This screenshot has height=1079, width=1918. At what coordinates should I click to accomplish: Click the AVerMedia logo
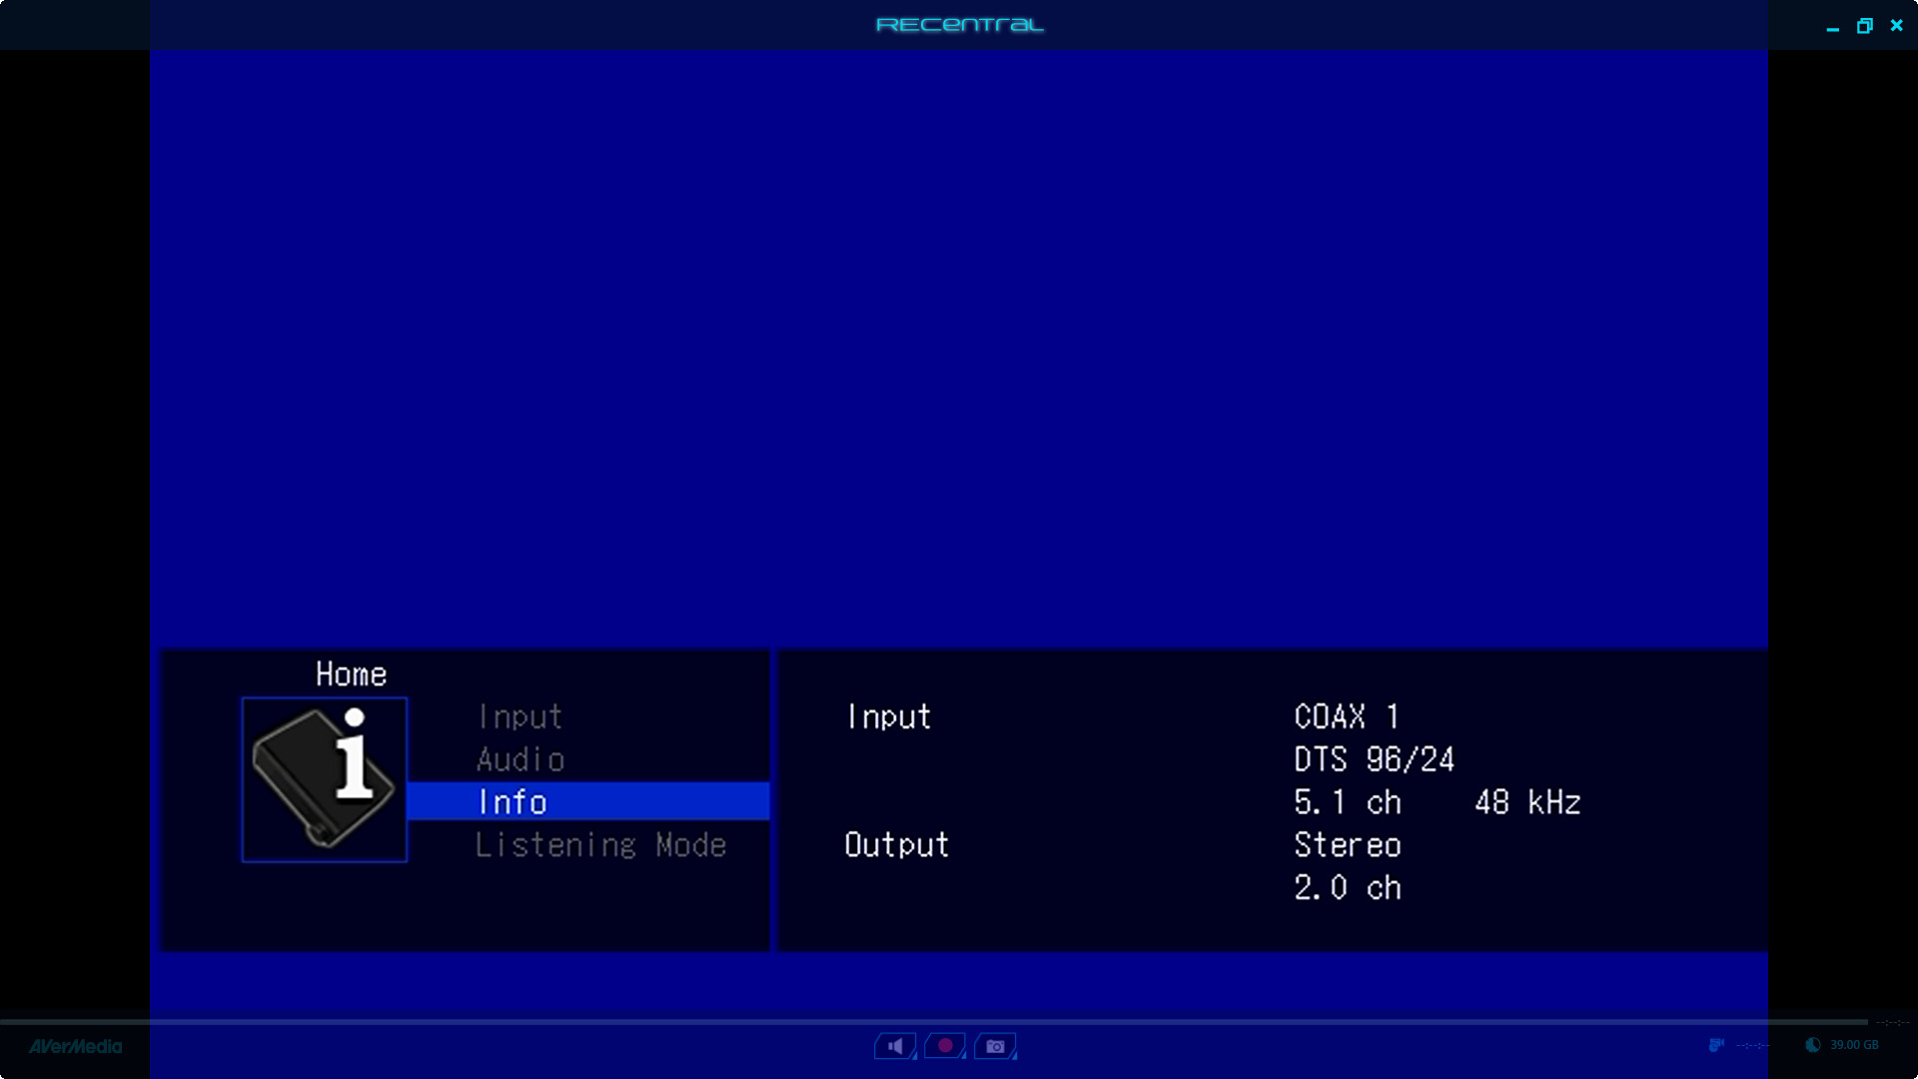[x=75, y=1047]
